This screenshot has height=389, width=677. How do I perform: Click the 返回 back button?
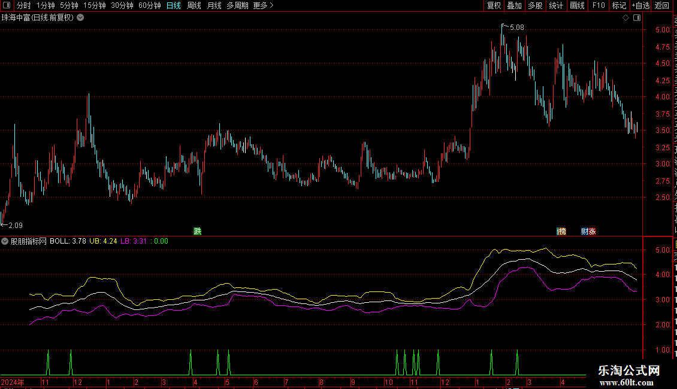(662, 5)
